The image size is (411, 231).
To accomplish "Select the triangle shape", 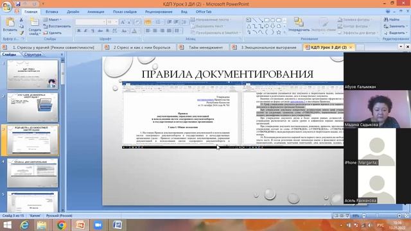I will (249, 26).
